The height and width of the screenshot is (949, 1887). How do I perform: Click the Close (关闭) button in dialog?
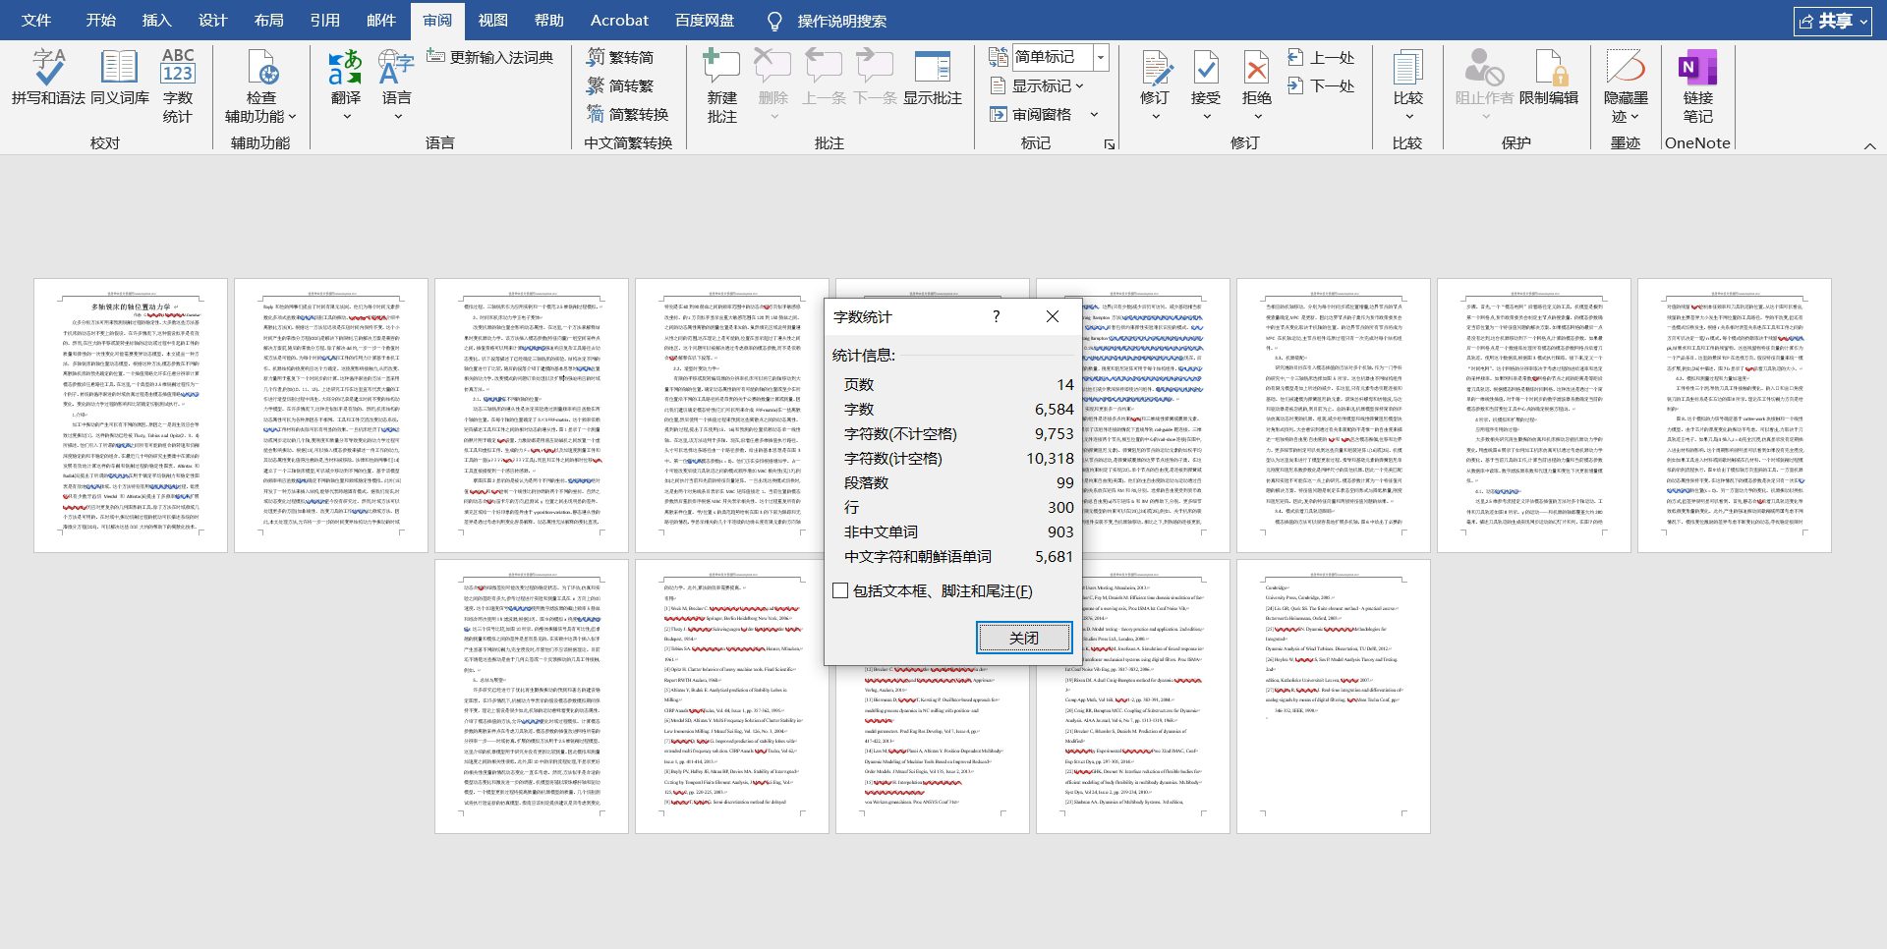click(x=1023, y=638)
